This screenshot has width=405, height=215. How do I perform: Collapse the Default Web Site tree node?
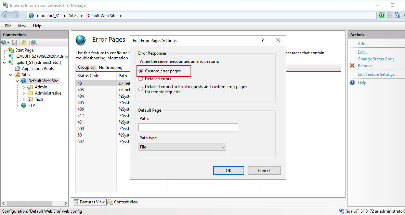pyautogui.click(x=17, y=81)
